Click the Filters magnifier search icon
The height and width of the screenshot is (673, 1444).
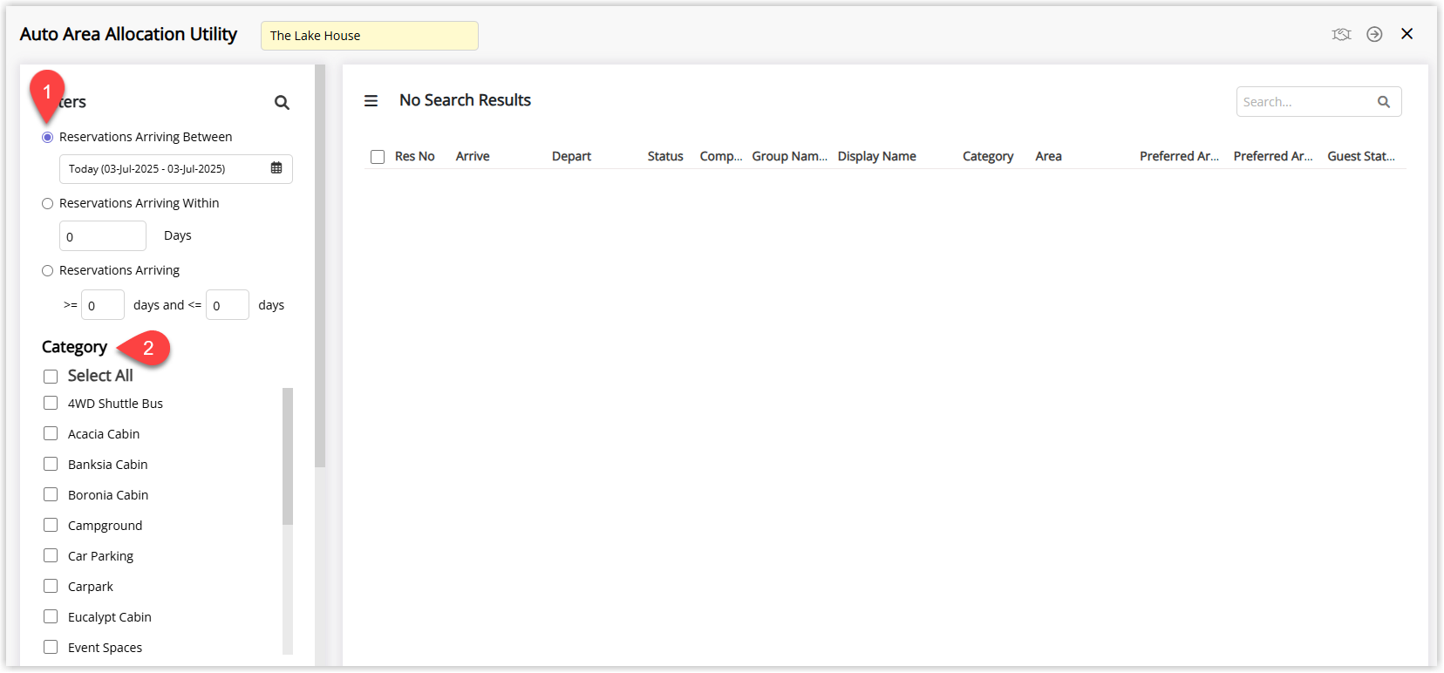coord(282,103)
